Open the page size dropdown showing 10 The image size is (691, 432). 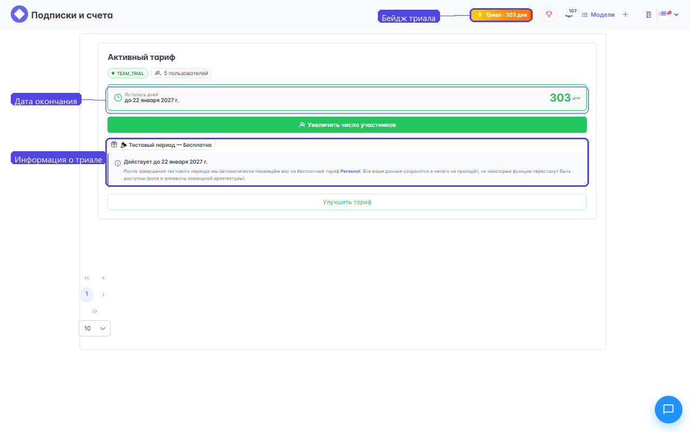94,328
